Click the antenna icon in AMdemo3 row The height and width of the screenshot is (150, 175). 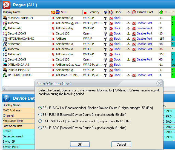coord(105,54)
